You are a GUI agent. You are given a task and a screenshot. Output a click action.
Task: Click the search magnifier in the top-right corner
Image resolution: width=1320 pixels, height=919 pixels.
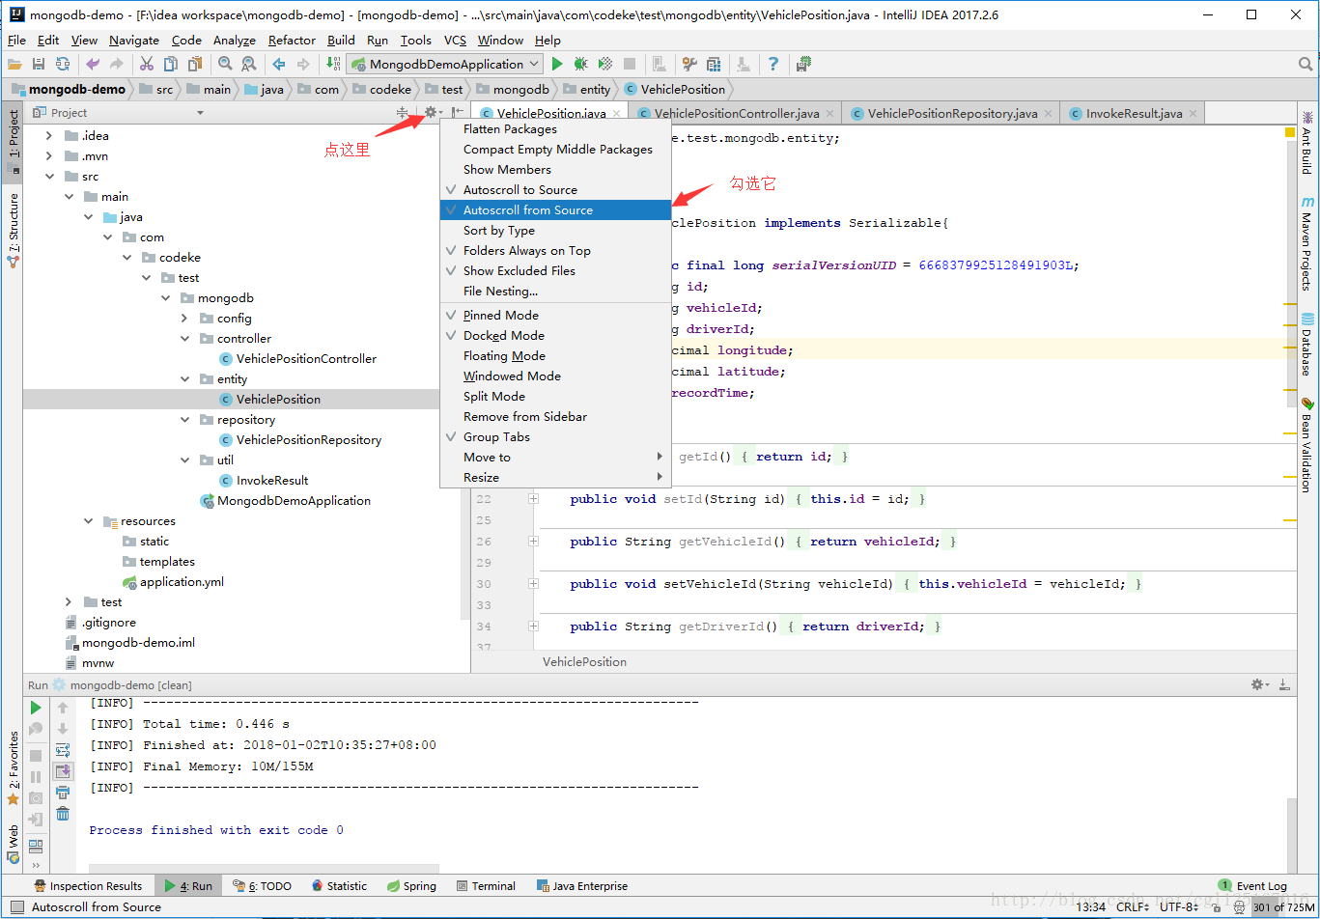(1306, 64)
